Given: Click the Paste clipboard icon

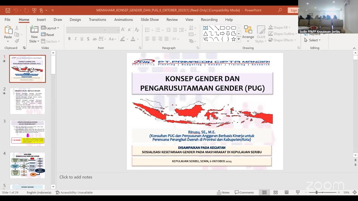Looking at the screenshot, I should (8, 30).
